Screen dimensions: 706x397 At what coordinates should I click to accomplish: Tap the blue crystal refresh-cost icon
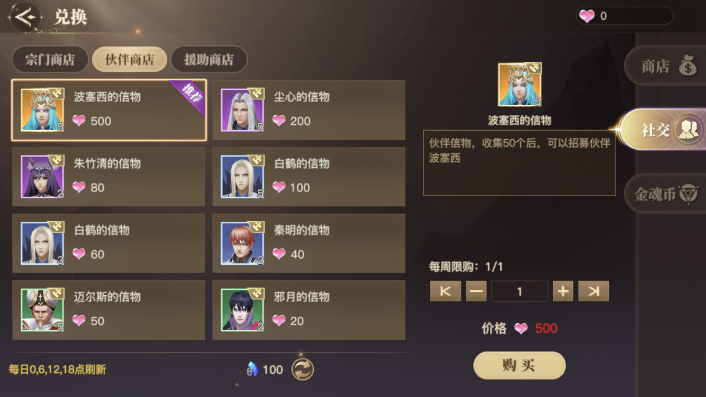[x=252, y=369]
